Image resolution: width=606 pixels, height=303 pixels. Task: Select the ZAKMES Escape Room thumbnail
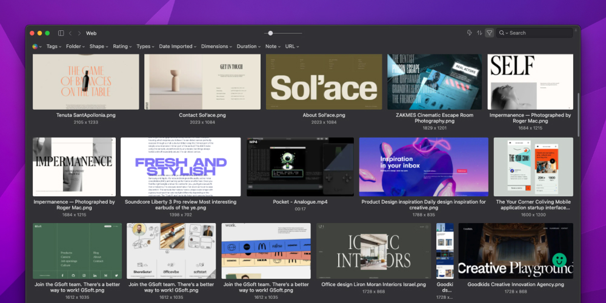pos(435,82)
